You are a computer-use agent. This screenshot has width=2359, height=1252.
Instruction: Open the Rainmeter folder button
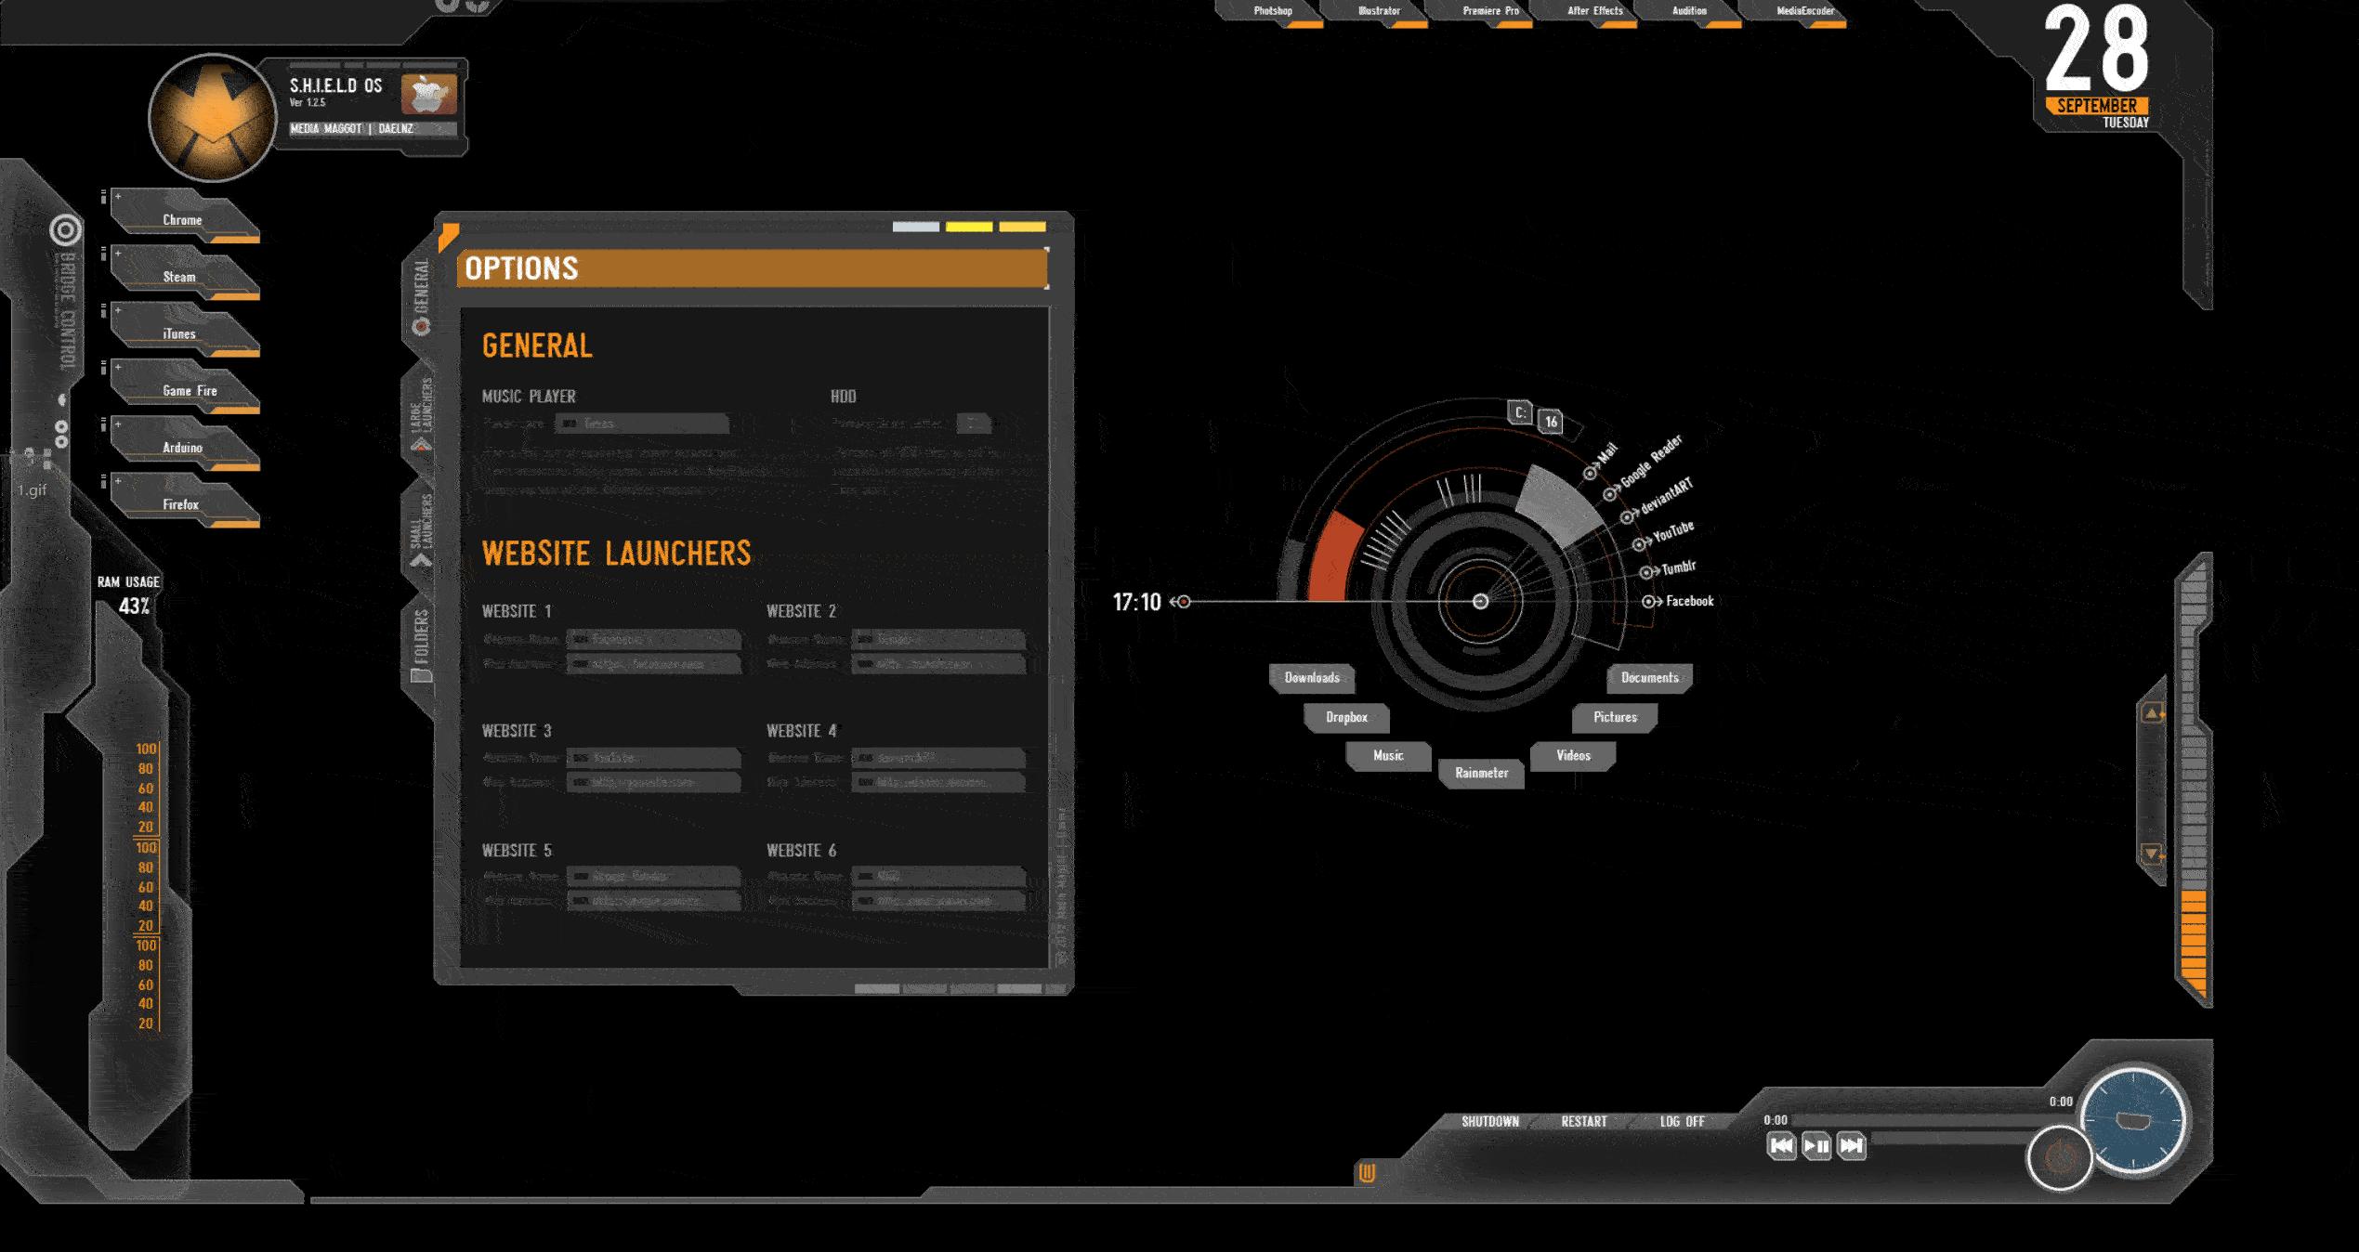coord(1481,773)
